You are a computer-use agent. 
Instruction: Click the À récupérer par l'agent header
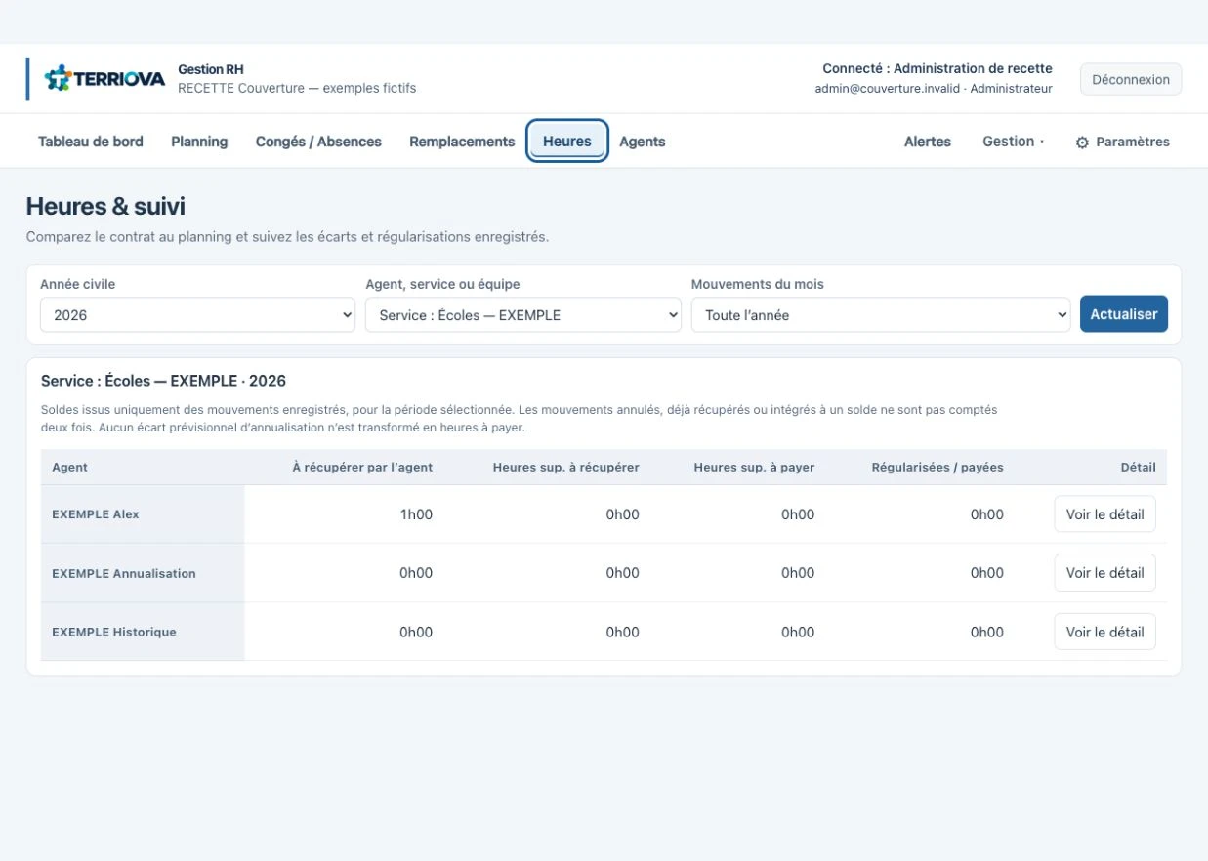pos(362,468)
